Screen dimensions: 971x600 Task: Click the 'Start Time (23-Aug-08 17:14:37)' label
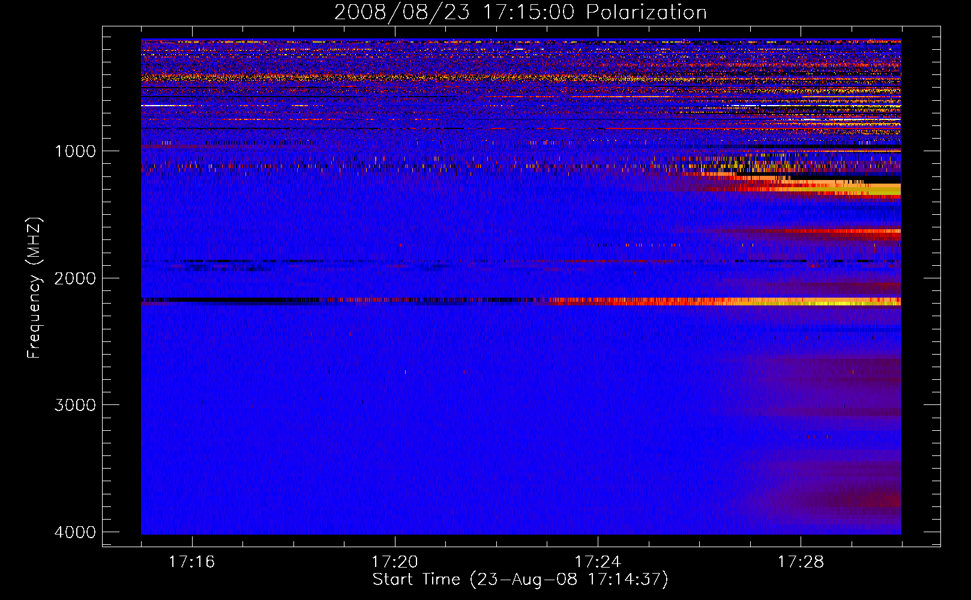click(x=520, y=580)
